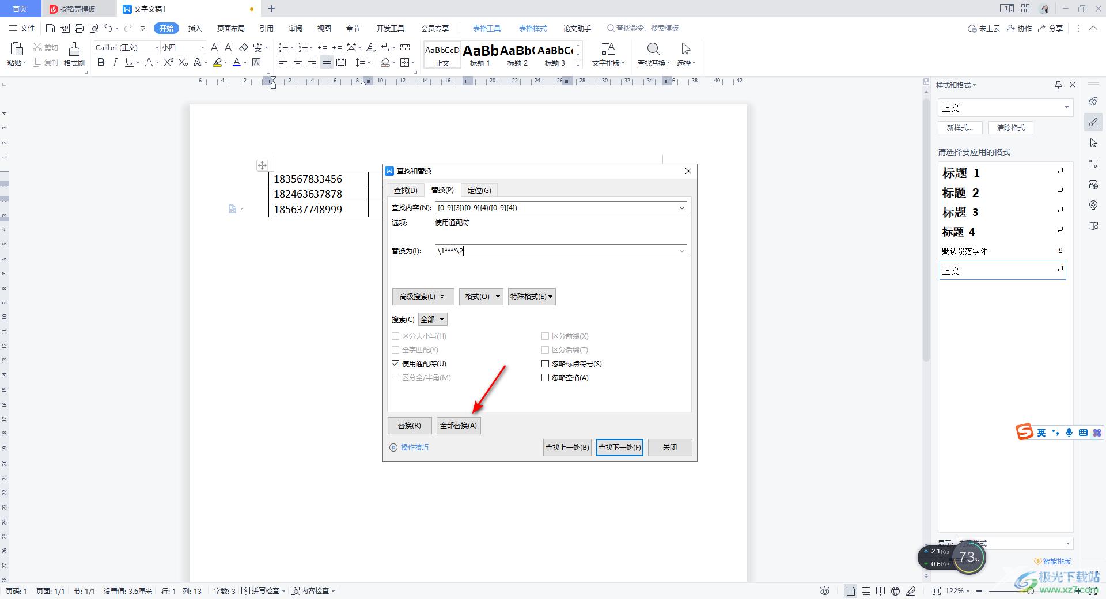
Task: Open Replace with history dropdown
Action: pyautogui.click(x=681, y=251)
